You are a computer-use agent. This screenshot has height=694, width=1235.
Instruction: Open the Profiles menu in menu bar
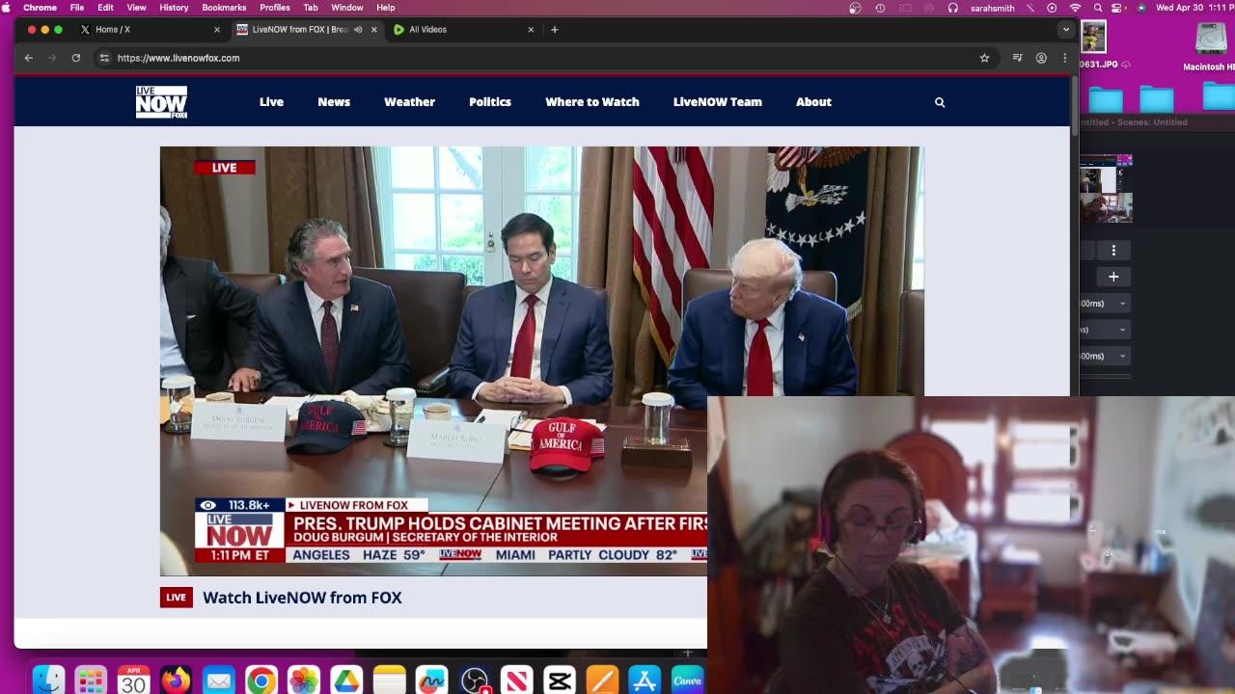pos(275,8)
